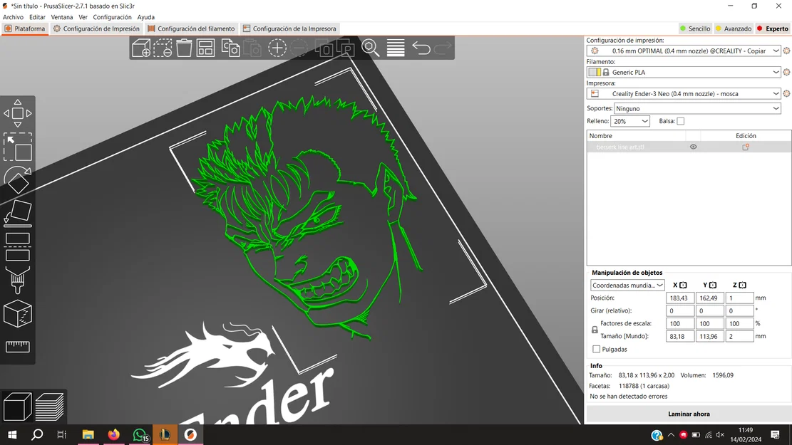Open the Configuración menu
792x445 pixels.
coord(112,17)
